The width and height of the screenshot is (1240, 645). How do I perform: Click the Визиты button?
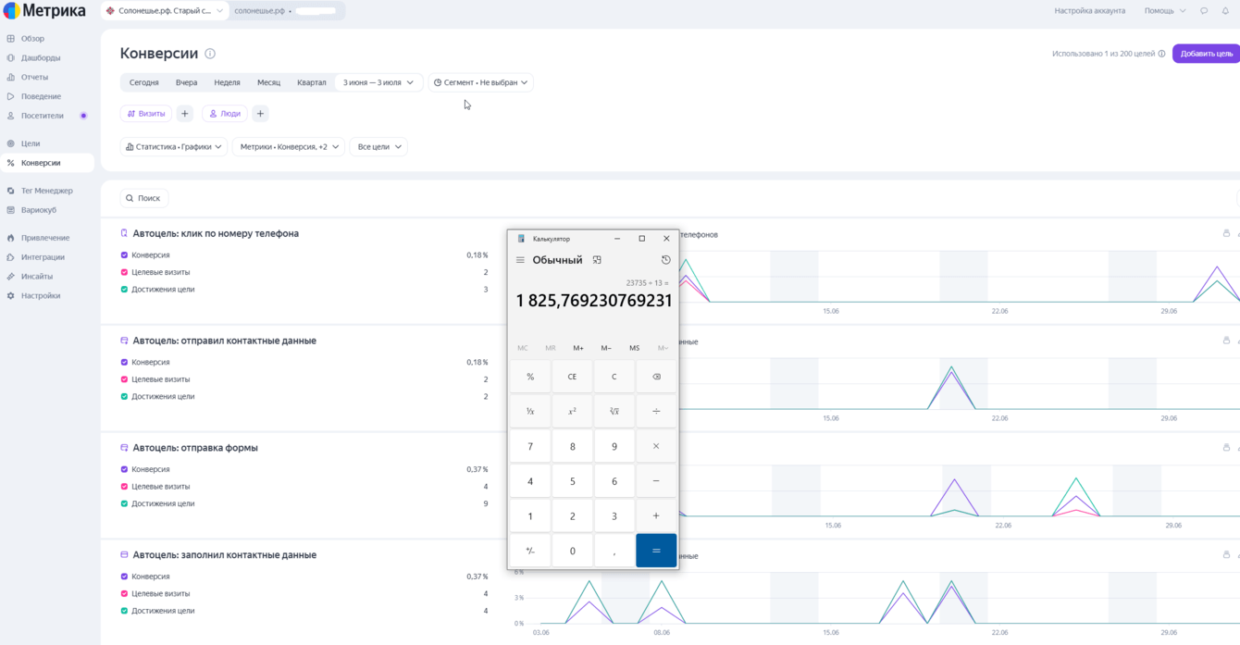pyautogui.click(x=146, y=114)
